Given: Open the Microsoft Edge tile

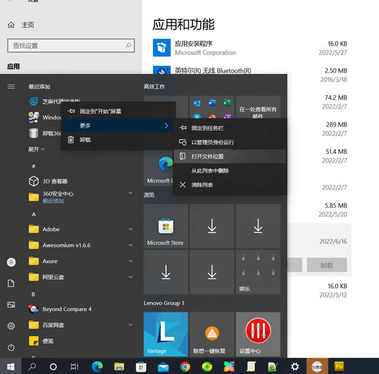Looking at the screenshot, I should pos(159,168).
